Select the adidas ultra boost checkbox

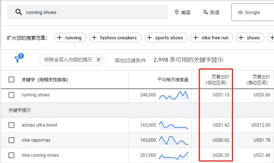coord(11,125)
